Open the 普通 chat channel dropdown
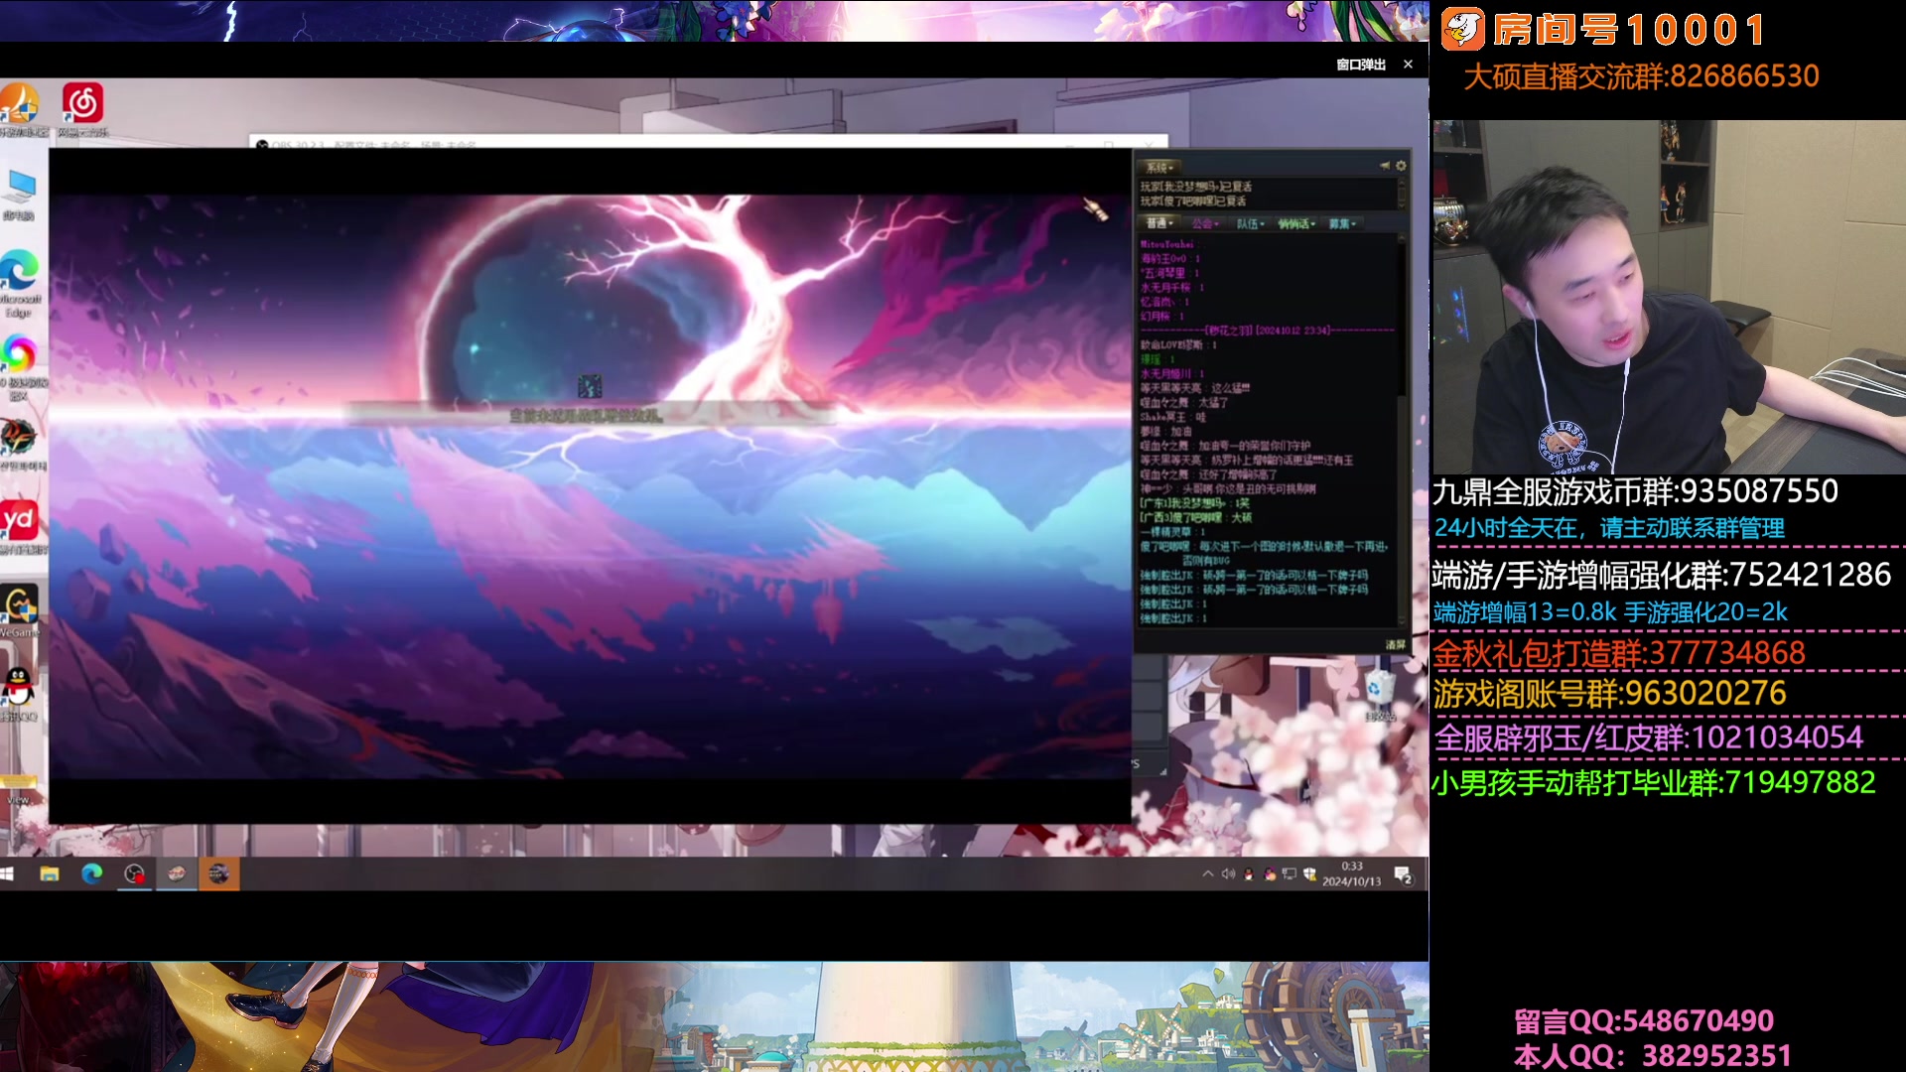The image size is (1906, 1072). tap(1158, 223)
